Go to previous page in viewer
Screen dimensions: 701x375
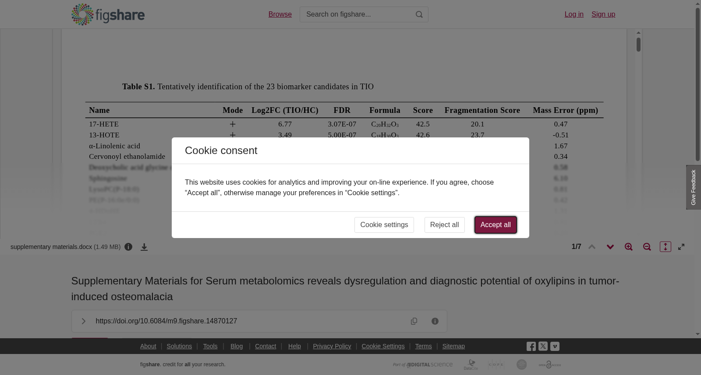pos(592,247)
